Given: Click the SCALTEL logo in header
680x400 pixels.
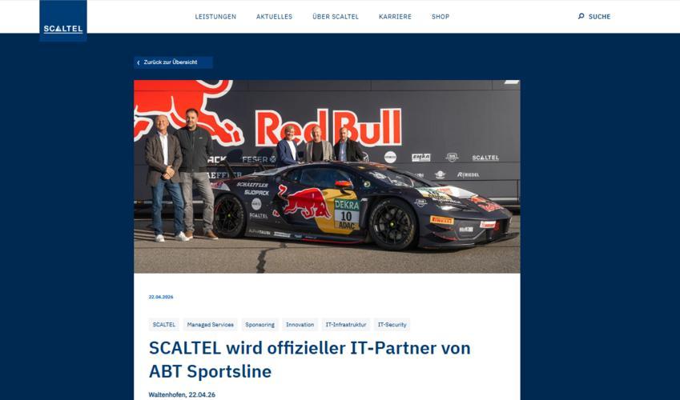Looking at the screenshot, I should [63, 21].
